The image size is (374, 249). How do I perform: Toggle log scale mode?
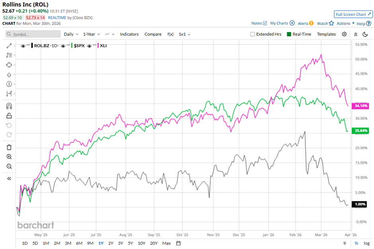click(366, 243)
